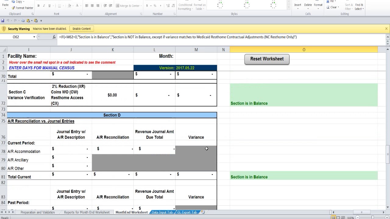Image resolution: width=390 pixels, height=219 pixels.
Task: Expand the formula bar
Action: click(x=388, y=37)
